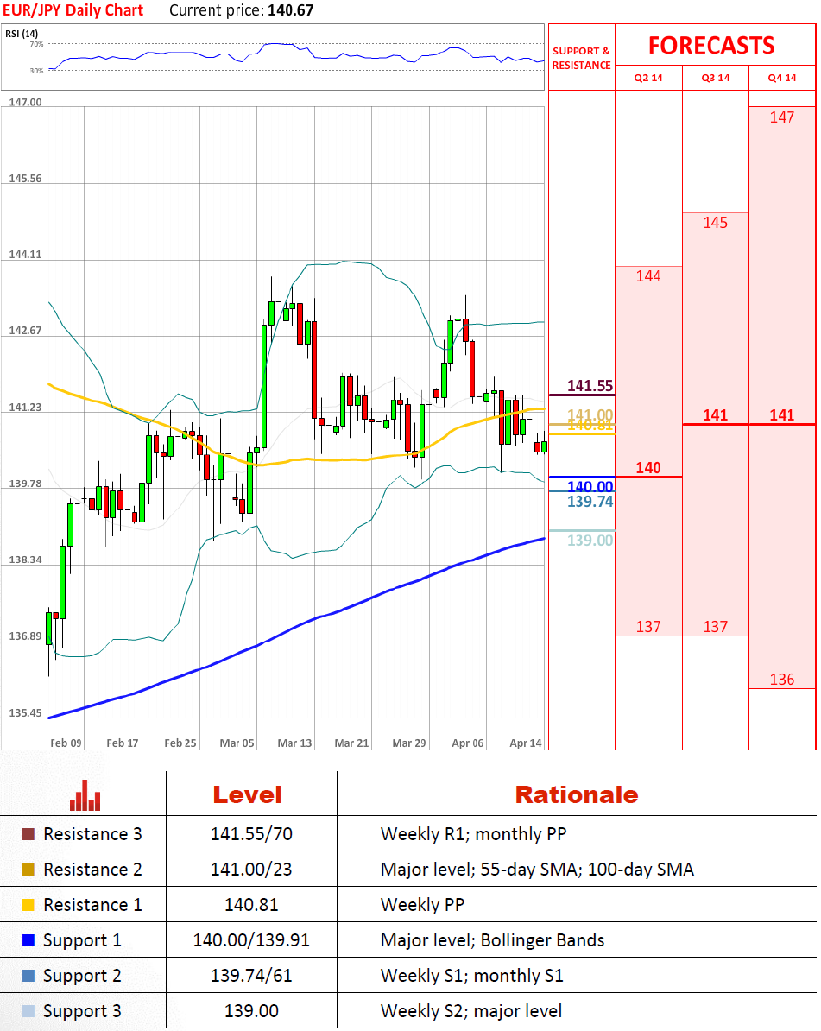Click the Feb 09 date axis label

pos(66,743)
